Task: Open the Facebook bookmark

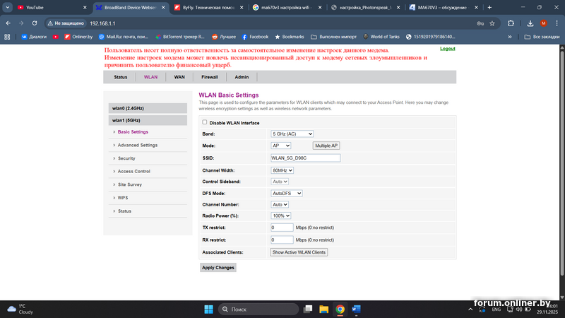Action: tap(254, 36)
